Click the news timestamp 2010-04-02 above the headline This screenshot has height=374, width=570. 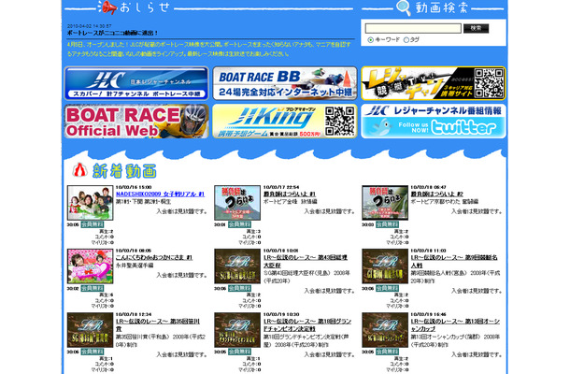pos(89,26)
